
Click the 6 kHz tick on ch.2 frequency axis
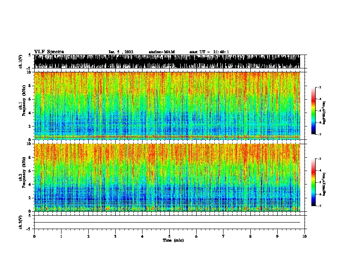(x=30, y=171)
